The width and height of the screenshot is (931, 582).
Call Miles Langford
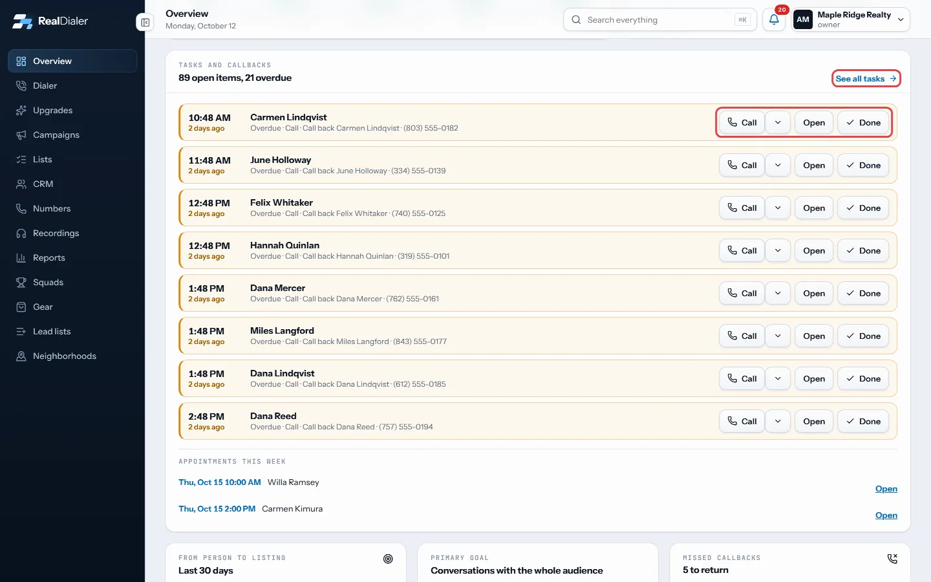point(742,336)
